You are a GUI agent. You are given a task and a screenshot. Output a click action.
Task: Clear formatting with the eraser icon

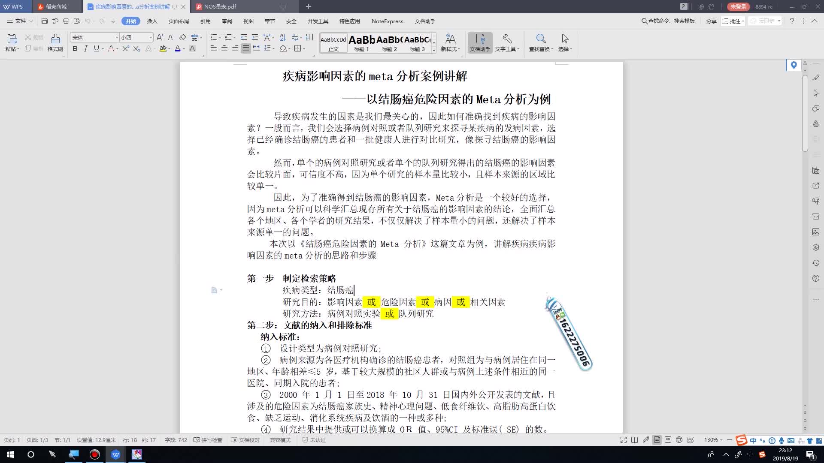coord(182,37)
